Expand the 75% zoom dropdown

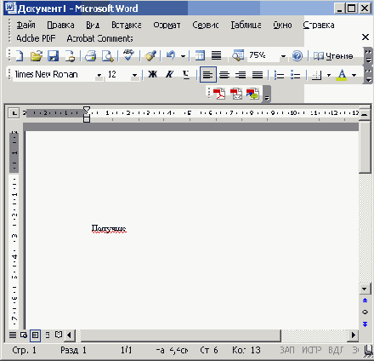[x=283, y=56]
